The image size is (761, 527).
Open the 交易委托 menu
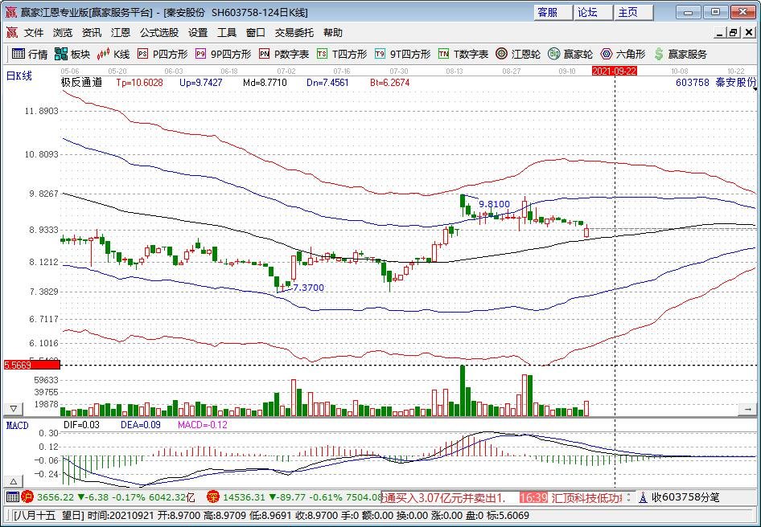pyautogui.click(x=294, y=33)
